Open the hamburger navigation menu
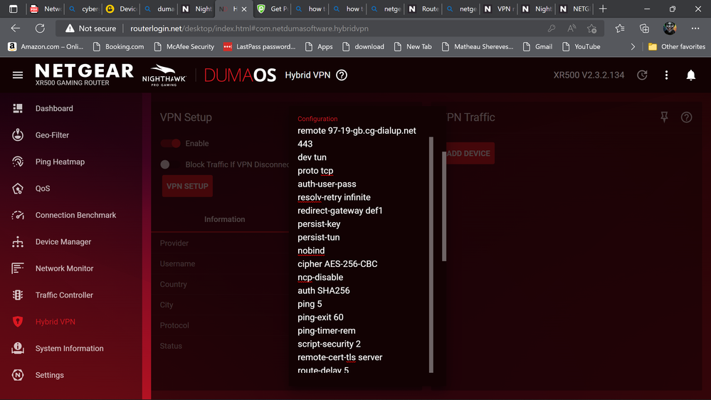This screenshot has width=711, height=400. click(x=18, y=75)
